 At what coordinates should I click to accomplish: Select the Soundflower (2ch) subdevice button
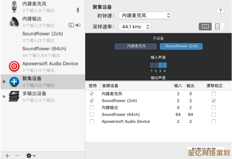[181, 46]
